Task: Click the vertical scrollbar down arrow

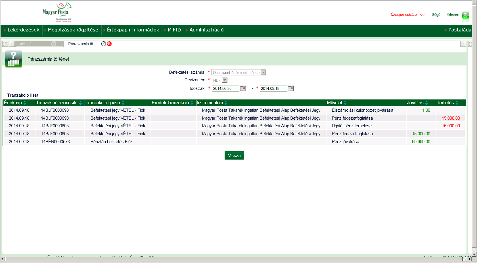Action: (474, 254)
